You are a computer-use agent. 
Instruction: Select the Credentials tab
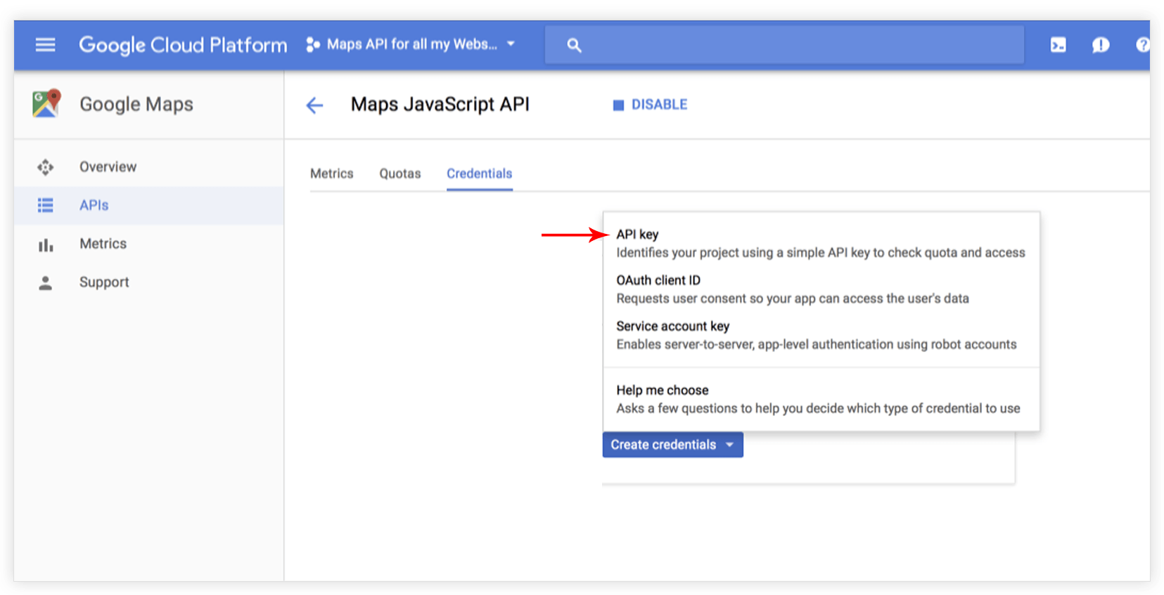pyautogui.click(x=479, y=174)
